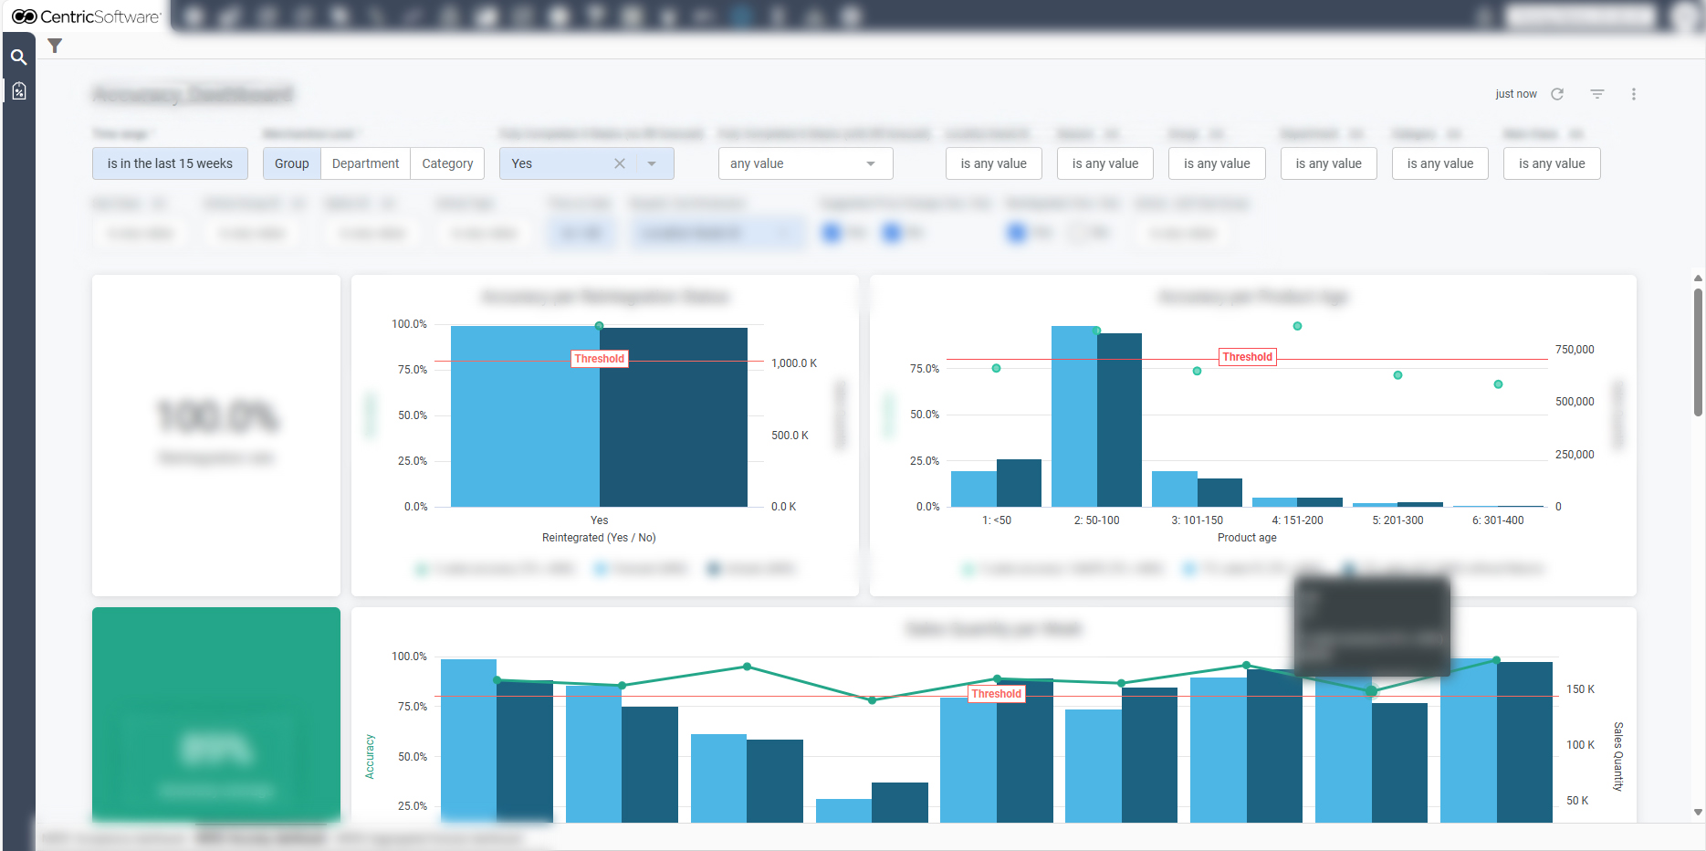Click the 'Product age' axis title
Viewport: 1706px width, 851px height.
tap(1247, 538)
